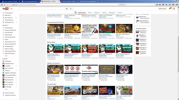The height and width of the screenshot is (100, 179).
Task: Click the browser search box
Action: tap(138, 5)
